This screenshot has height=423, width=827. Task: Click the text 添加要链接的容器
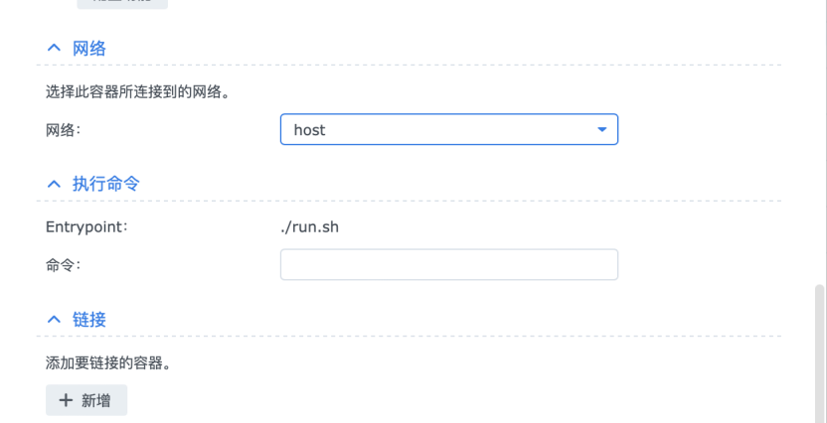(x=102, y=363)
